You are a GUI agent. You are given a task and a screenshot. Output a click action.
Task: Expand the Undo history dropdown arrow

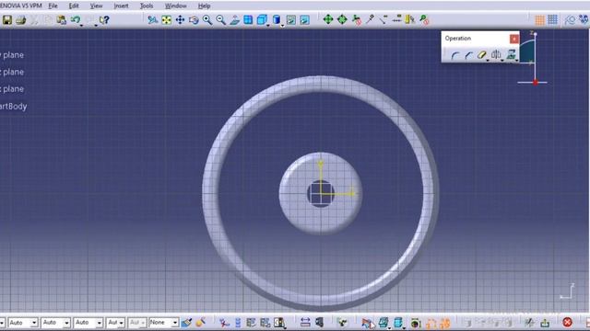82,25
